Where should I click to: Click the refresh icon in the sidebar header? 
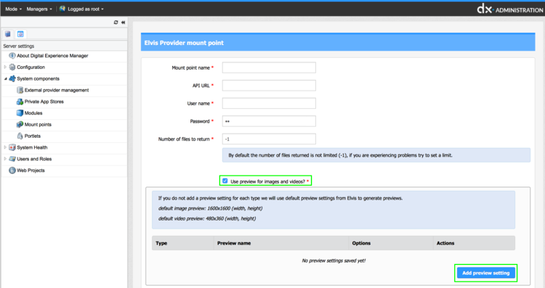116,22
